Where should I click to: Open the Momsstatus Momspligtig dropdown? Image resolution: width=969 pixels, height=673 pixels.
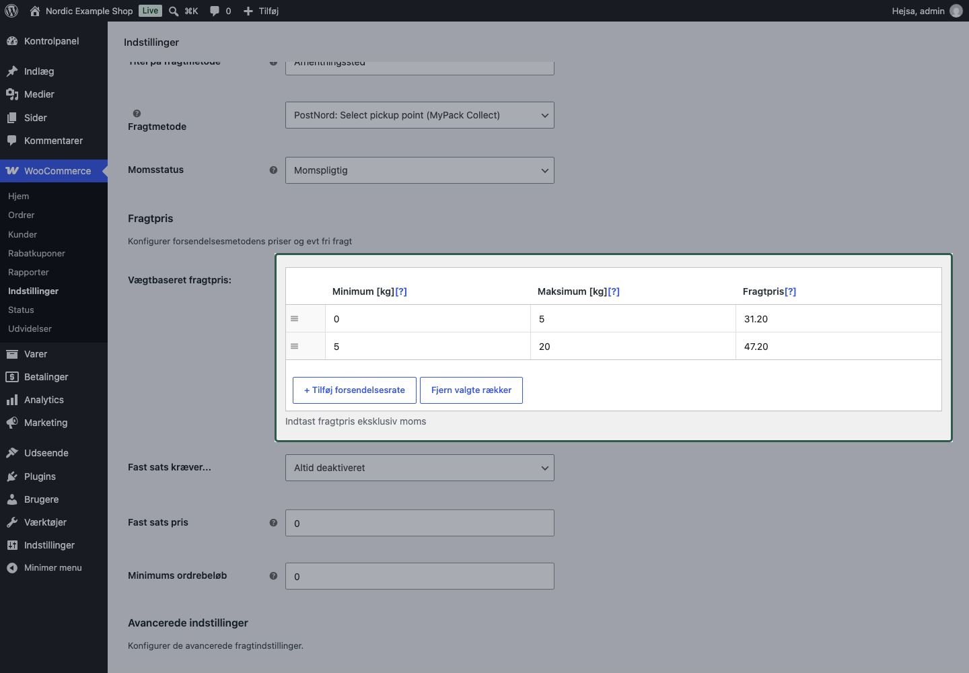(420, 170)
